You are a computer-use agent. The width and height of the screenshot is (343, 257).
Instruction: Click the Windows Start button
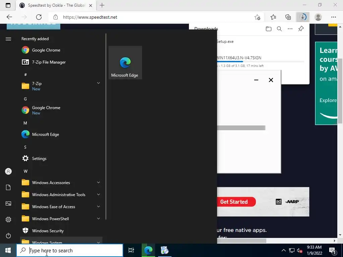[8, 250]
